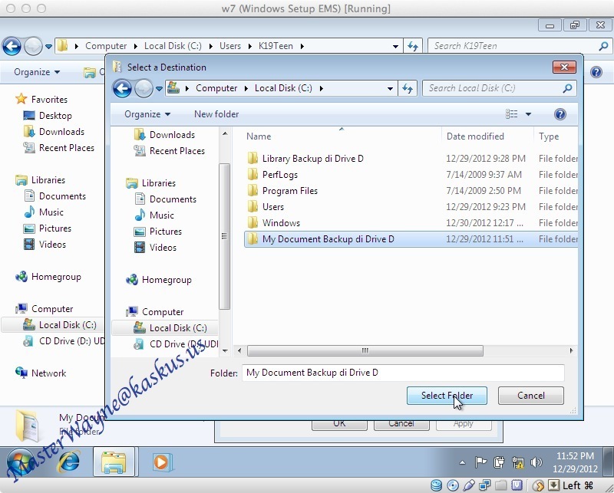
Task: Select Libraries in the dialog navigation pane
Action: pyautogui.click(x=150, y=183)
